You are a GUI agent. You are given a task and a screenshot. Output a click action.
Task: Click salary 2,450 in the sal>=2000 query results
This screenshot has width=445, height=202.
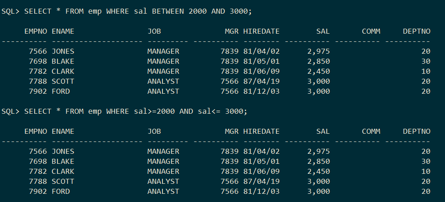pos(319,172)
